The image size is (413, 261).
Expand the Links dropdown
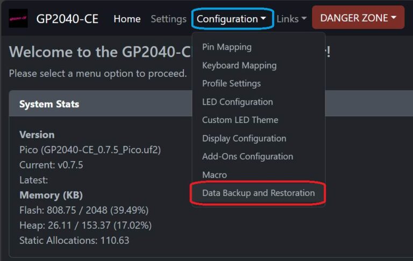(291, 19)
